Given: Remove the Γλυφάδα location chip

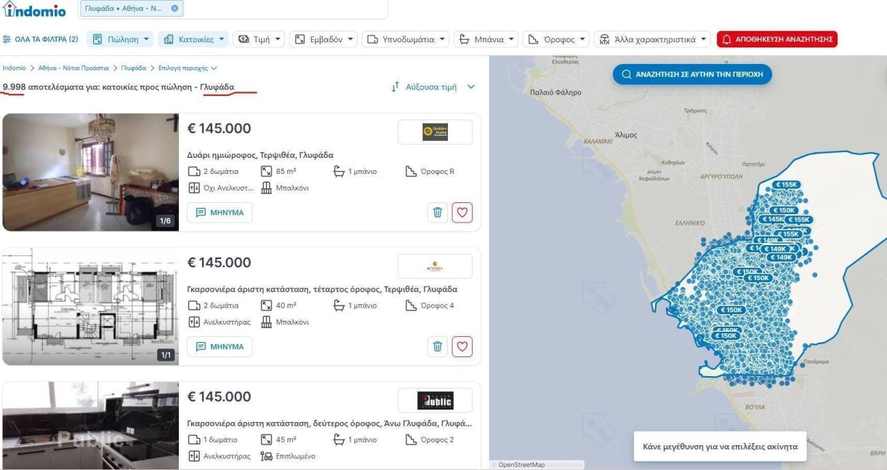Looking at the screenshot, I should pos(174,9).
